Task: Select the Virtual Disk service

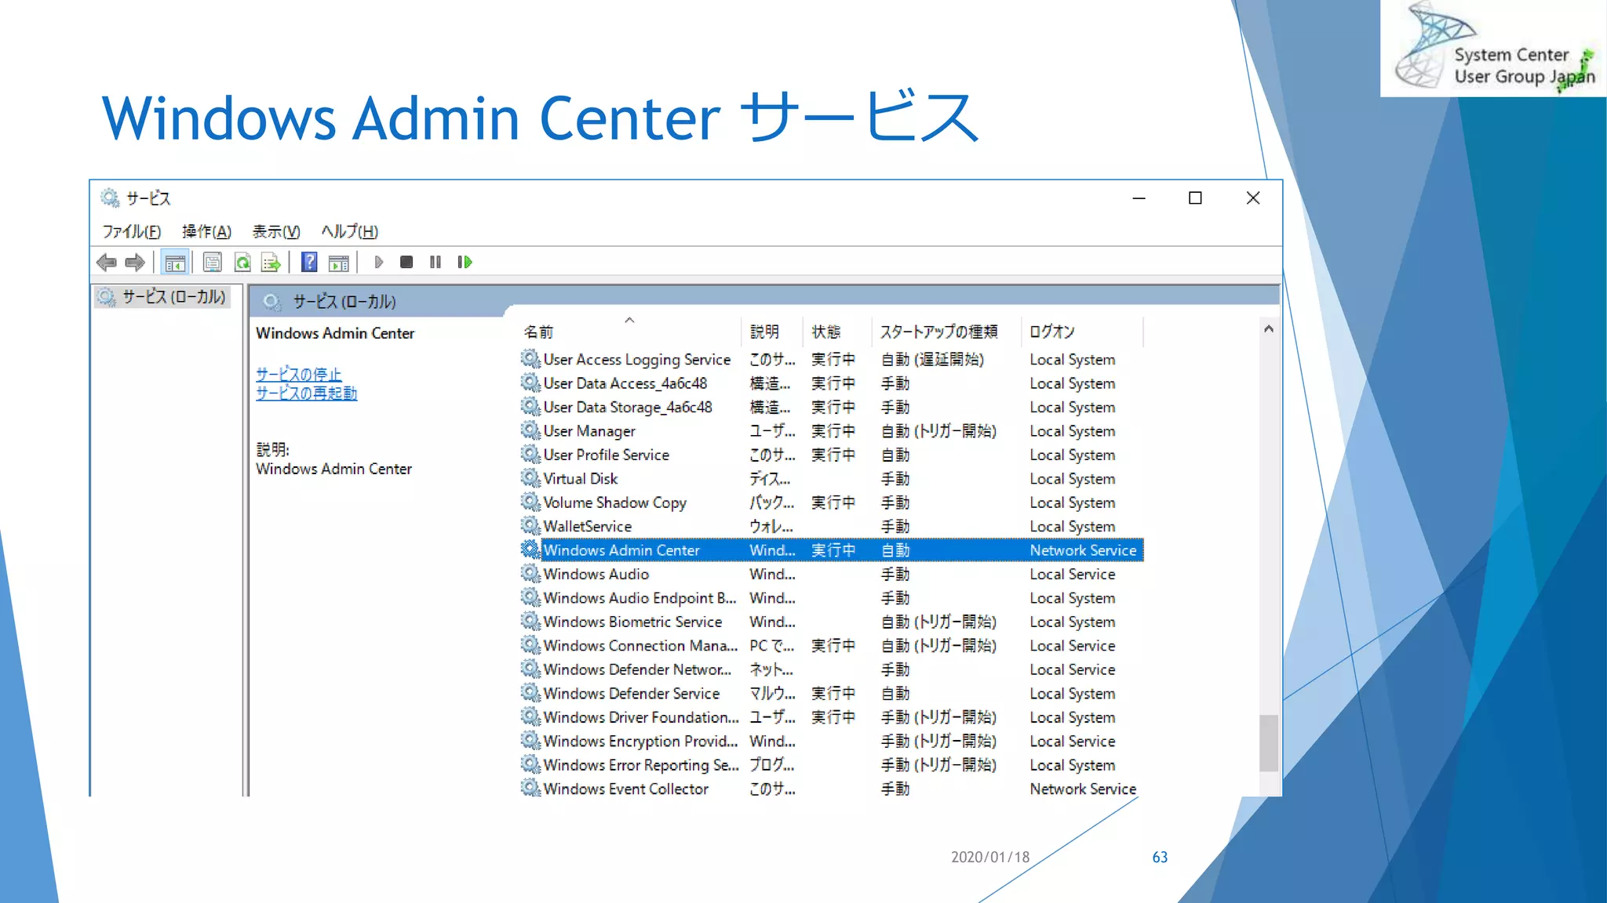Action: 831,478
